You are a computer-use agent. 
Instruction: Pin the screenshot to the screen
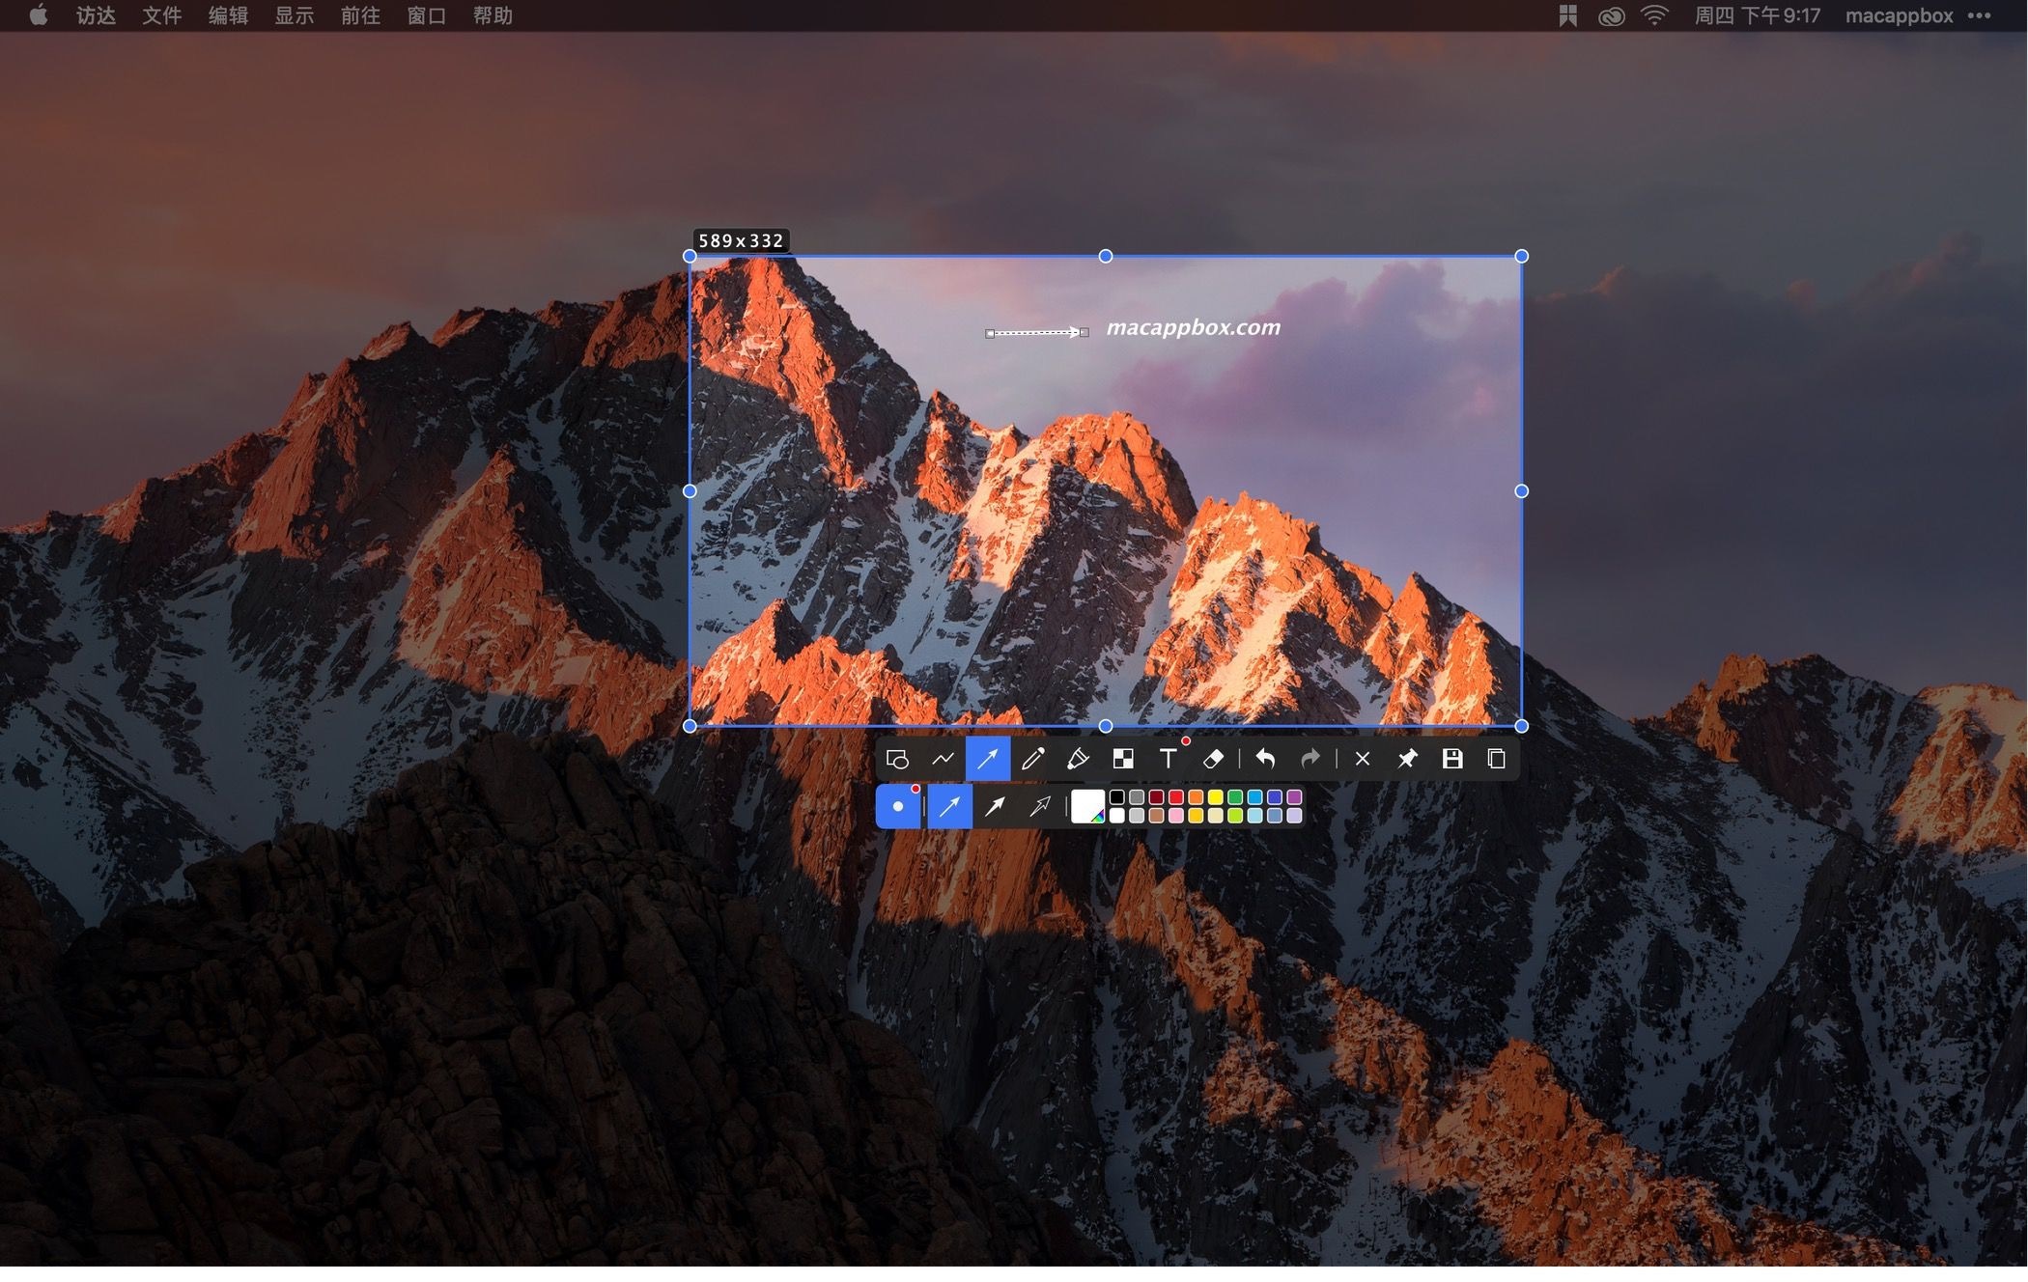(x=1407, y=760)
